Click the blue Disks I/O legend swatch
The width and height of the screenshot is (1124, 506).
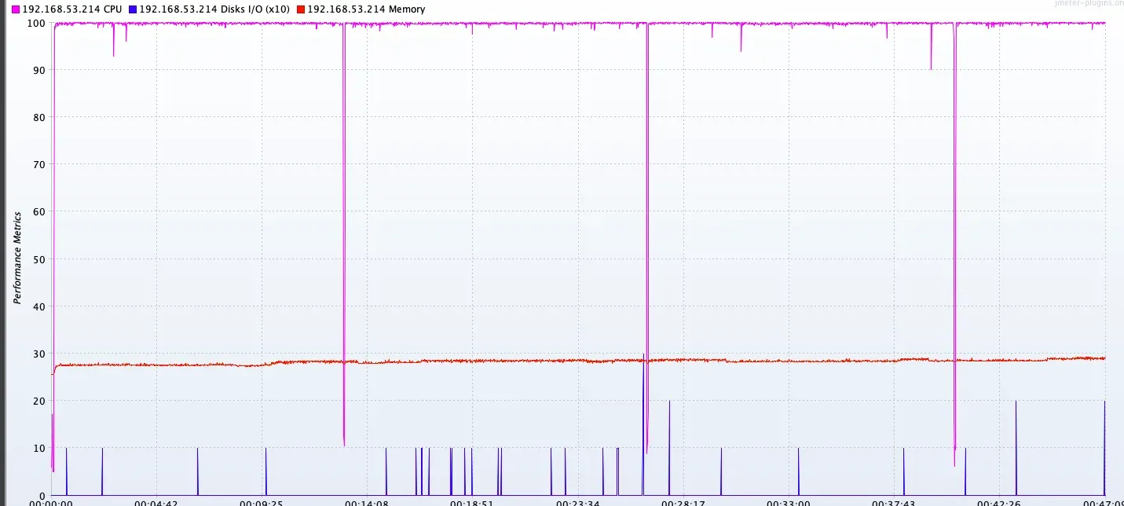tap(132, 9)
